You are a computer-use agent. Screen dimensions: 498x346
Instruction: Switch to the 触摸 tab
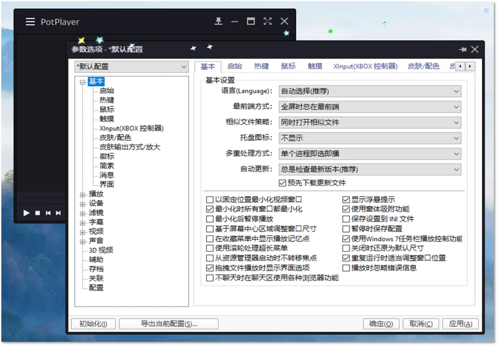tap(315, 66)
